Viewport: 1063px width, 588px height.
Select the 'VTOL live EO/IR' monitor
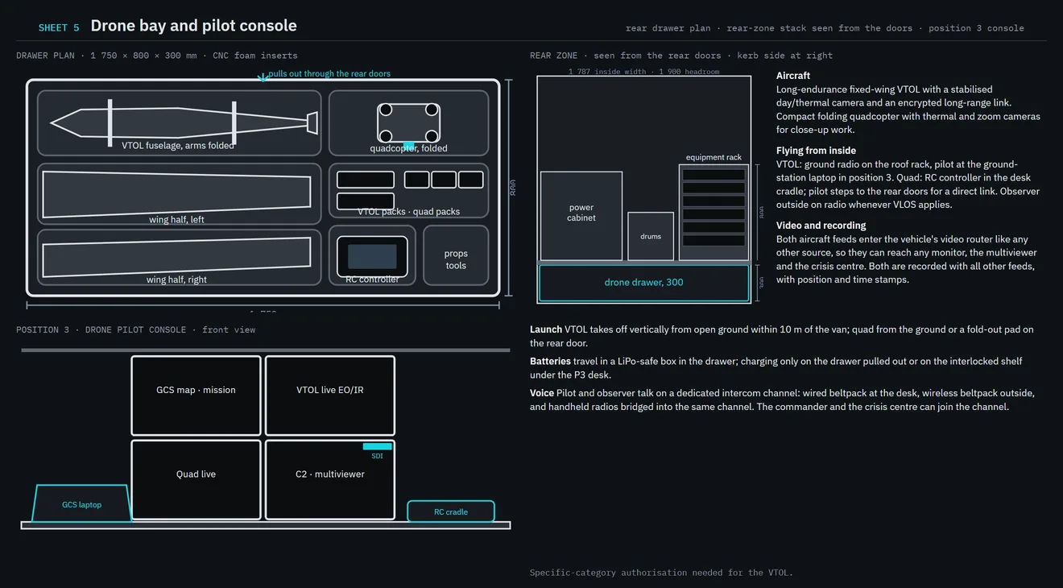pyautogui.click(x=330, y=395)
